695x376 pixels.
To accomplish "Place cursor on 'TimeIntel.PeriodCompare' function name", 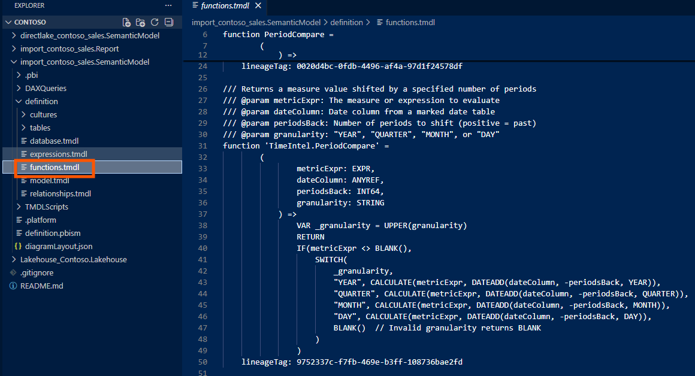I will click(x=322, y=145).
